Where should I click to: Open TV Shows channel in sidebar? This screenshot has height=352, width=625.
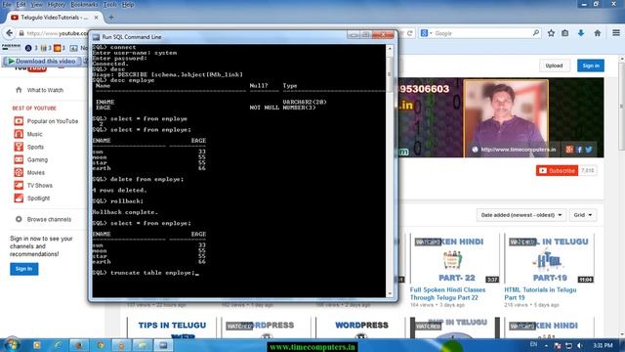[x=39, y=185]
